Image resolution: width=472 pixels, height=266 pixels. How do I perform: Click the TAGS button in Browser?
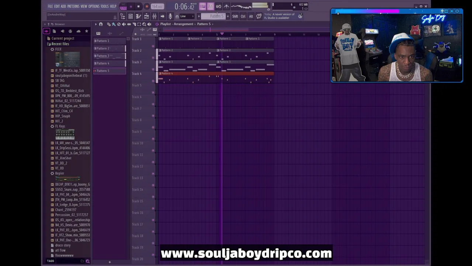(x=51, y=261)
